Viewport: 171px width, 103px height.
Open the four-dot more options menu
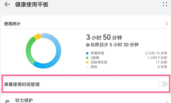[x=165, y=4]
